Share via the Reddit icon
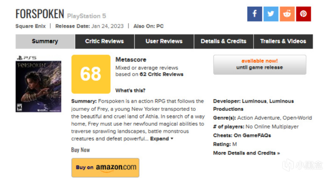The width and height of the screenshot is (332, 179). coord(287,14)
